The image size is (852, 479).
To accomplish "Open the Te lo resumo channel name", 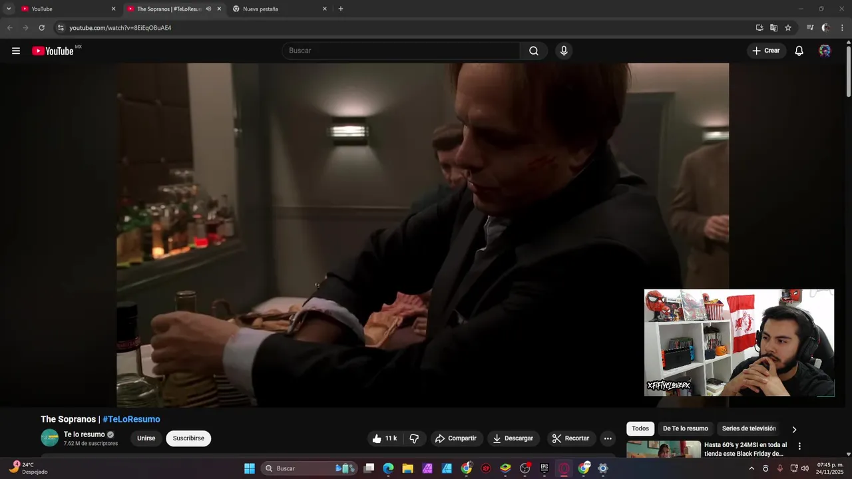I will [x=85, y=434].
